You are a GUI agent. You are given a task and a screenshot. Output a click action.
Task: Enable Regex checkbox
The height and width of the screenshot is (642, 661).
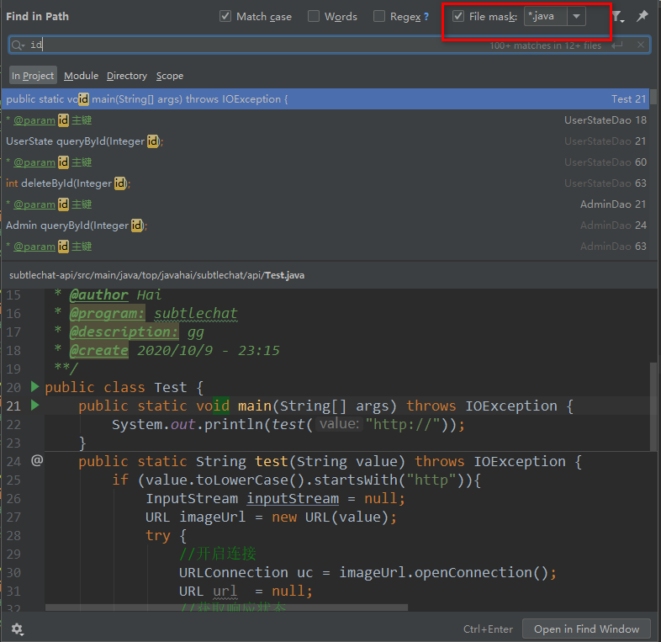pyautogui.click(x=379, y=17)
